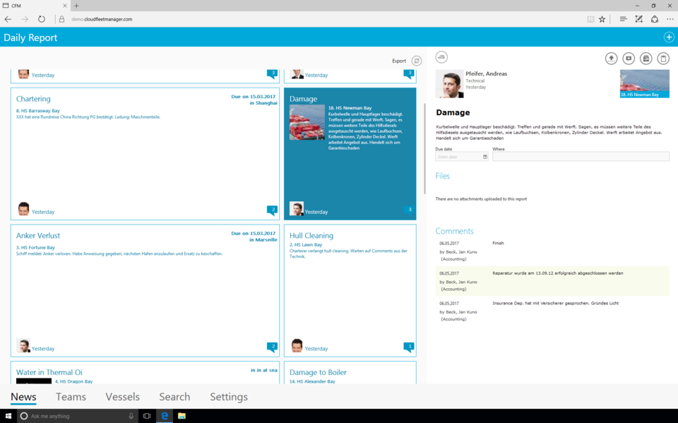Click the email envelope icon above Pfeifer's photo
Image resolution: width=678 pixels, height=423 pixels.
[441, 57]
